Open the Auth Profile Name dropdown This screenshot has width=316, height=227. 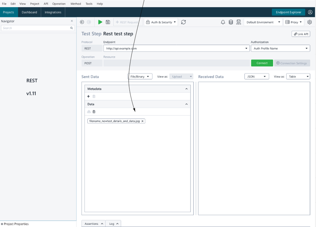click(x=280, y=49)
